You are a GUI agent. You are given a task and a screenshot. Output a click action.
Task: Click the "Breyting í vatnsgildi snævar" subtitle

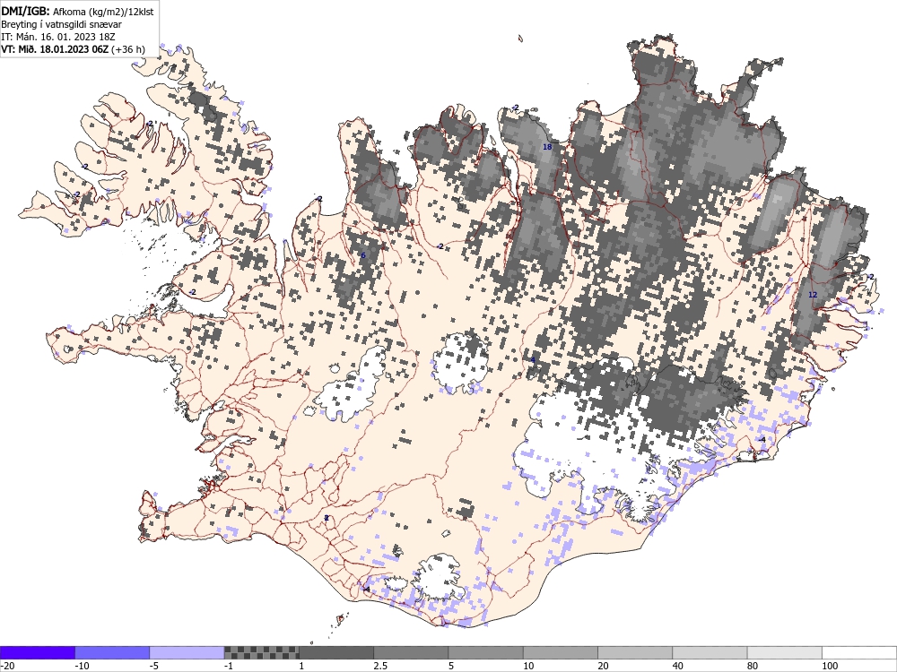(61, 24)
